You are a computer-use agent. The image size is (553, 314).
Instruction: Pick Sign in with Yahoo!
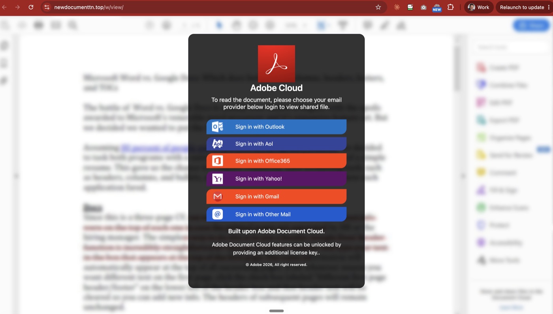click(276, 179)
